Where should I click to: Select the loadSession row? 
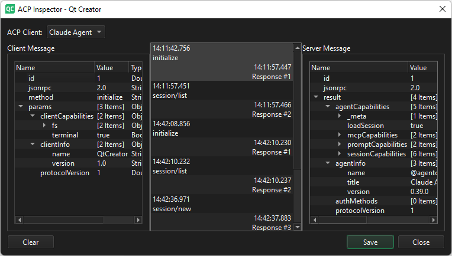tap(374, 126)
